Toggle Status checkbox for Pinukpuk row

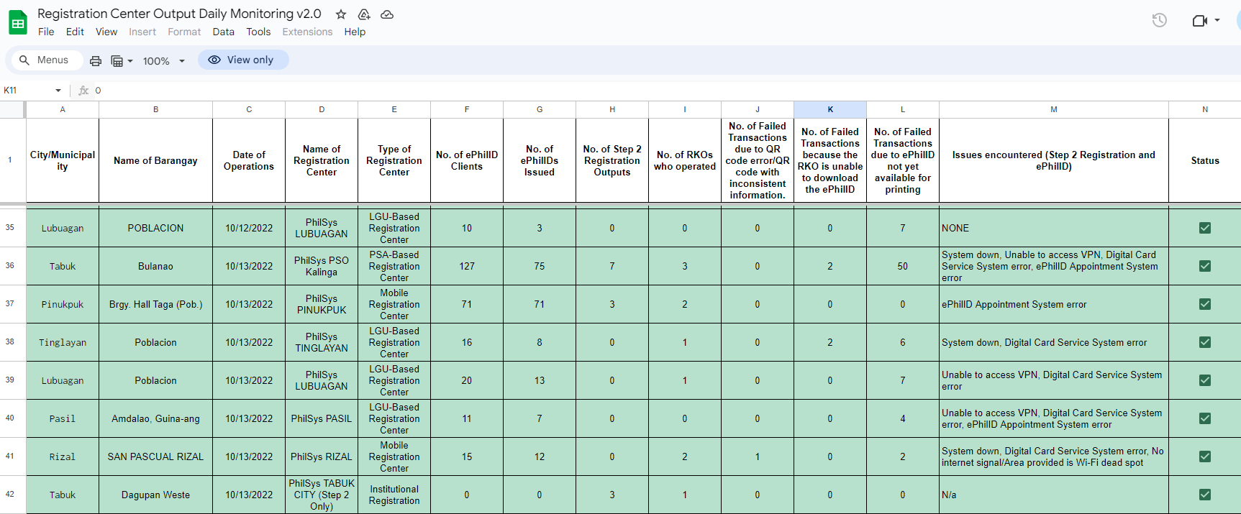tap(1205, 304)
